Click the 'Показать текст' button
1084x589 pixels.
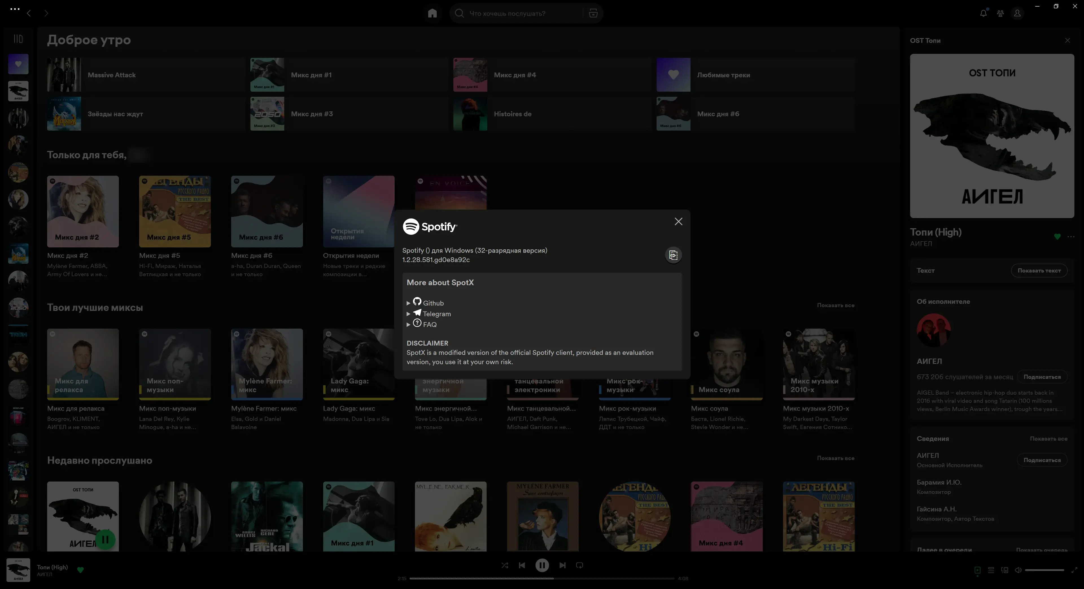(1039, 271)
